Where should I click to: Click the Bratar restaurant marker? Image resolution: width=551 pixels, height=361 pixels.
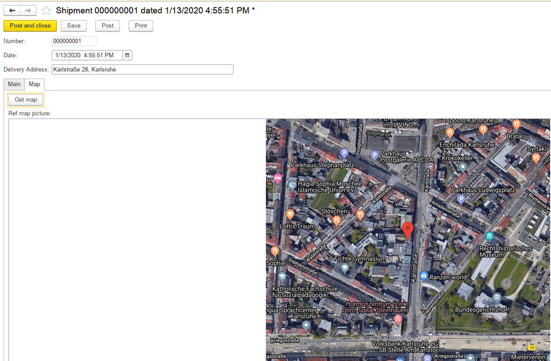coord(516,124)
